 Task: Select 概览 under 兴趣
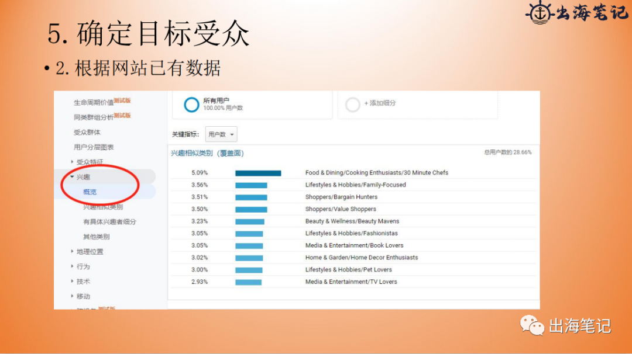click(90, 192)
